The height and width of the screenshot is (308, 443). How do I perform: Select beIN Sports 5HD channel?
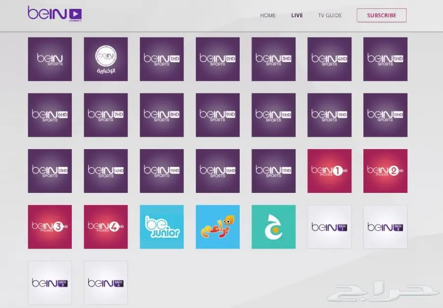tap(385, 59)
